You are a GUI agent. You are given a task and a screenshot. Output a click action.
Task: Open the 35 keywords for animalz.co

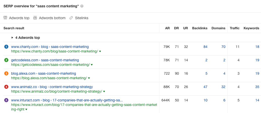pyautogui.click(x=257, y=87)
